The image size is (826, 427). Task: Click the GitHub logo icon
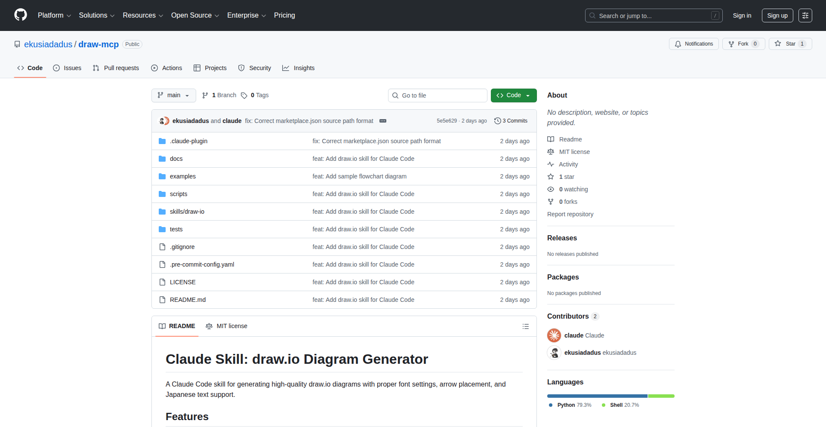(x=21, y=15)
